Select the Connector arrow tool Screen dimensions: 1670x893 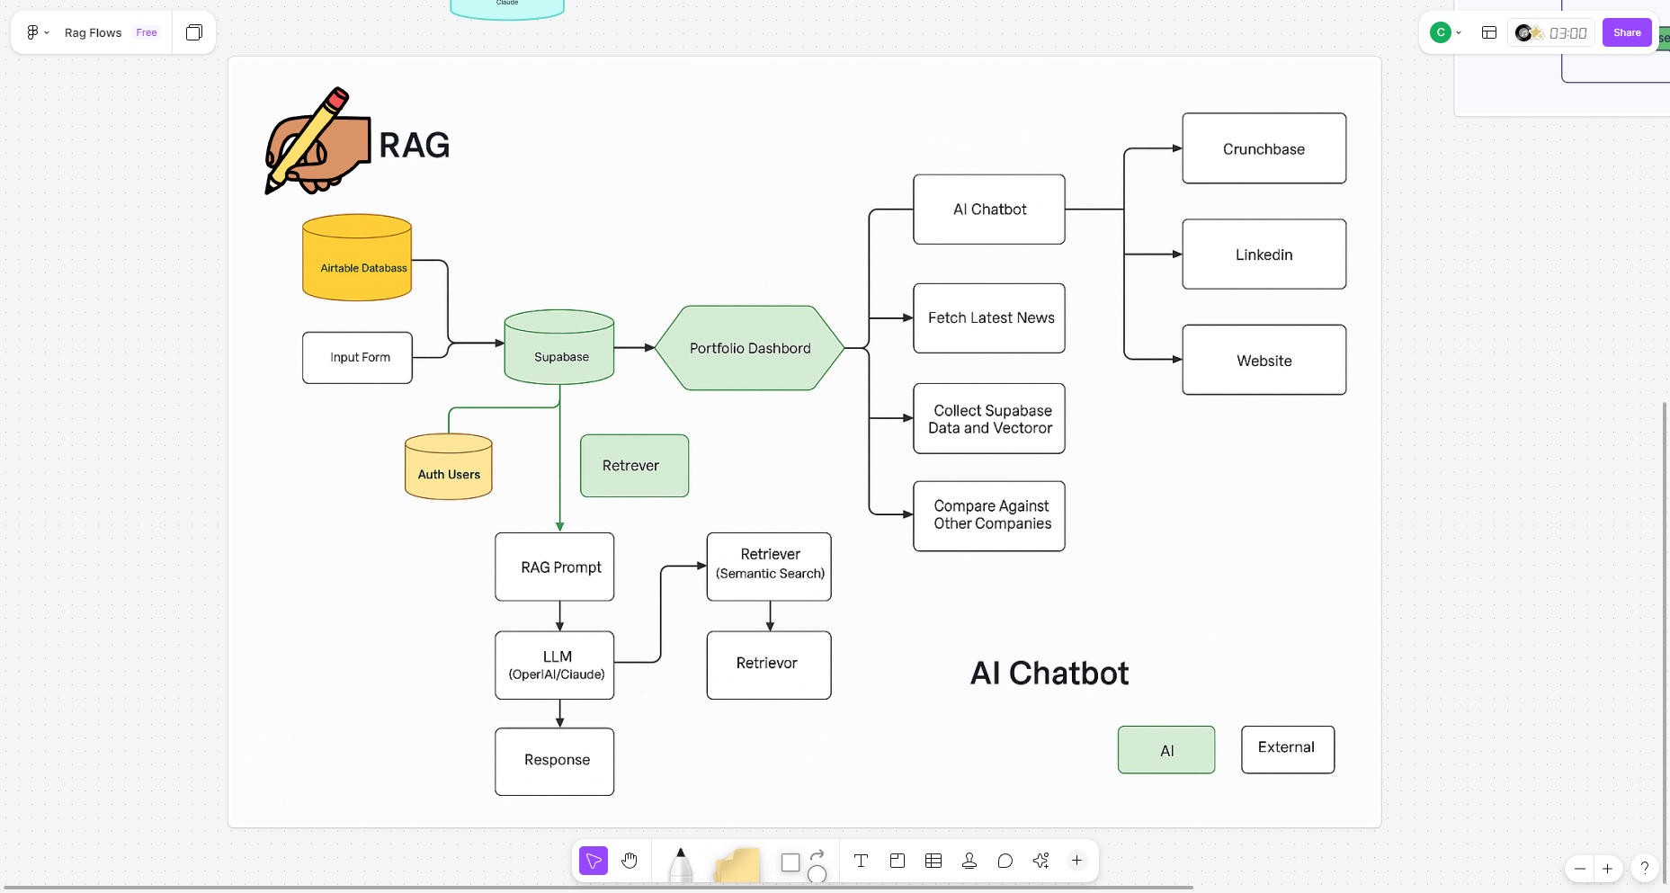pos(817,854)
